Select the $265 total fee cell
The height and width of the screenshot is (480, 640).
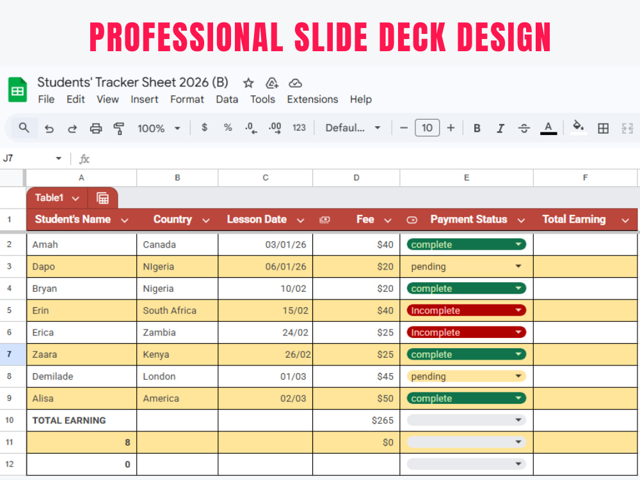(356, 420)
